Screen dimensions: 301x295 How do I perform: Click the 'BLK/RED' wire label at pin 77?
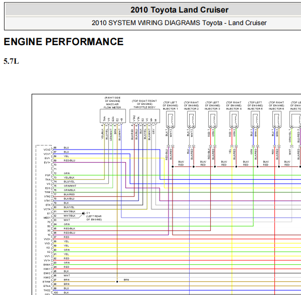coord(69,195)
